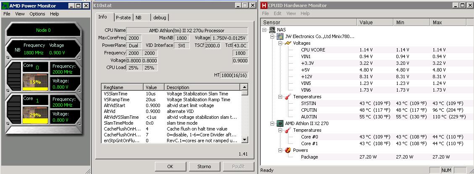The image size is (474, 174).
Task: Switch to the debug tab in K10stat
Action: click(x=160, y=18)
